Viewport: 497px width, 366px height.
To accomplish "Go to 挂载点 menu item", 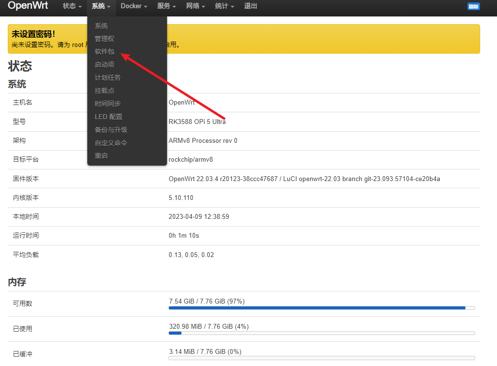I will [x=104, y=91].
